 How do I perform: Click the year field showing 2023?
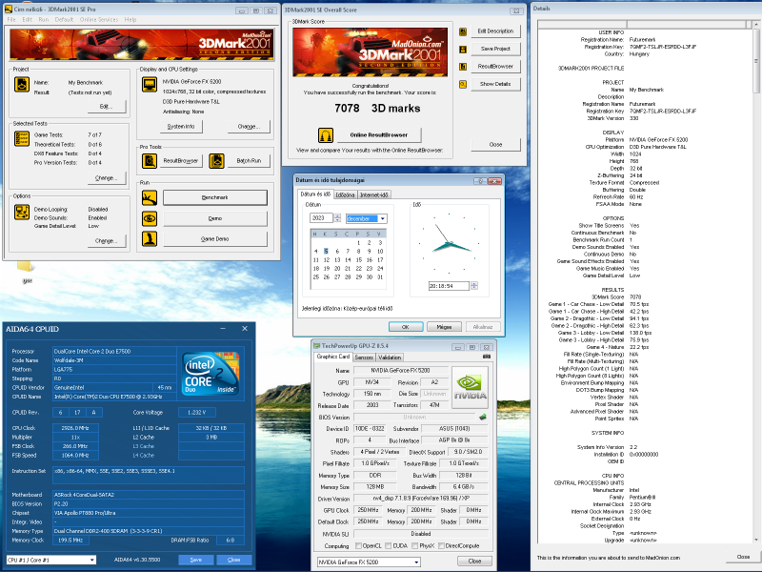321,218
